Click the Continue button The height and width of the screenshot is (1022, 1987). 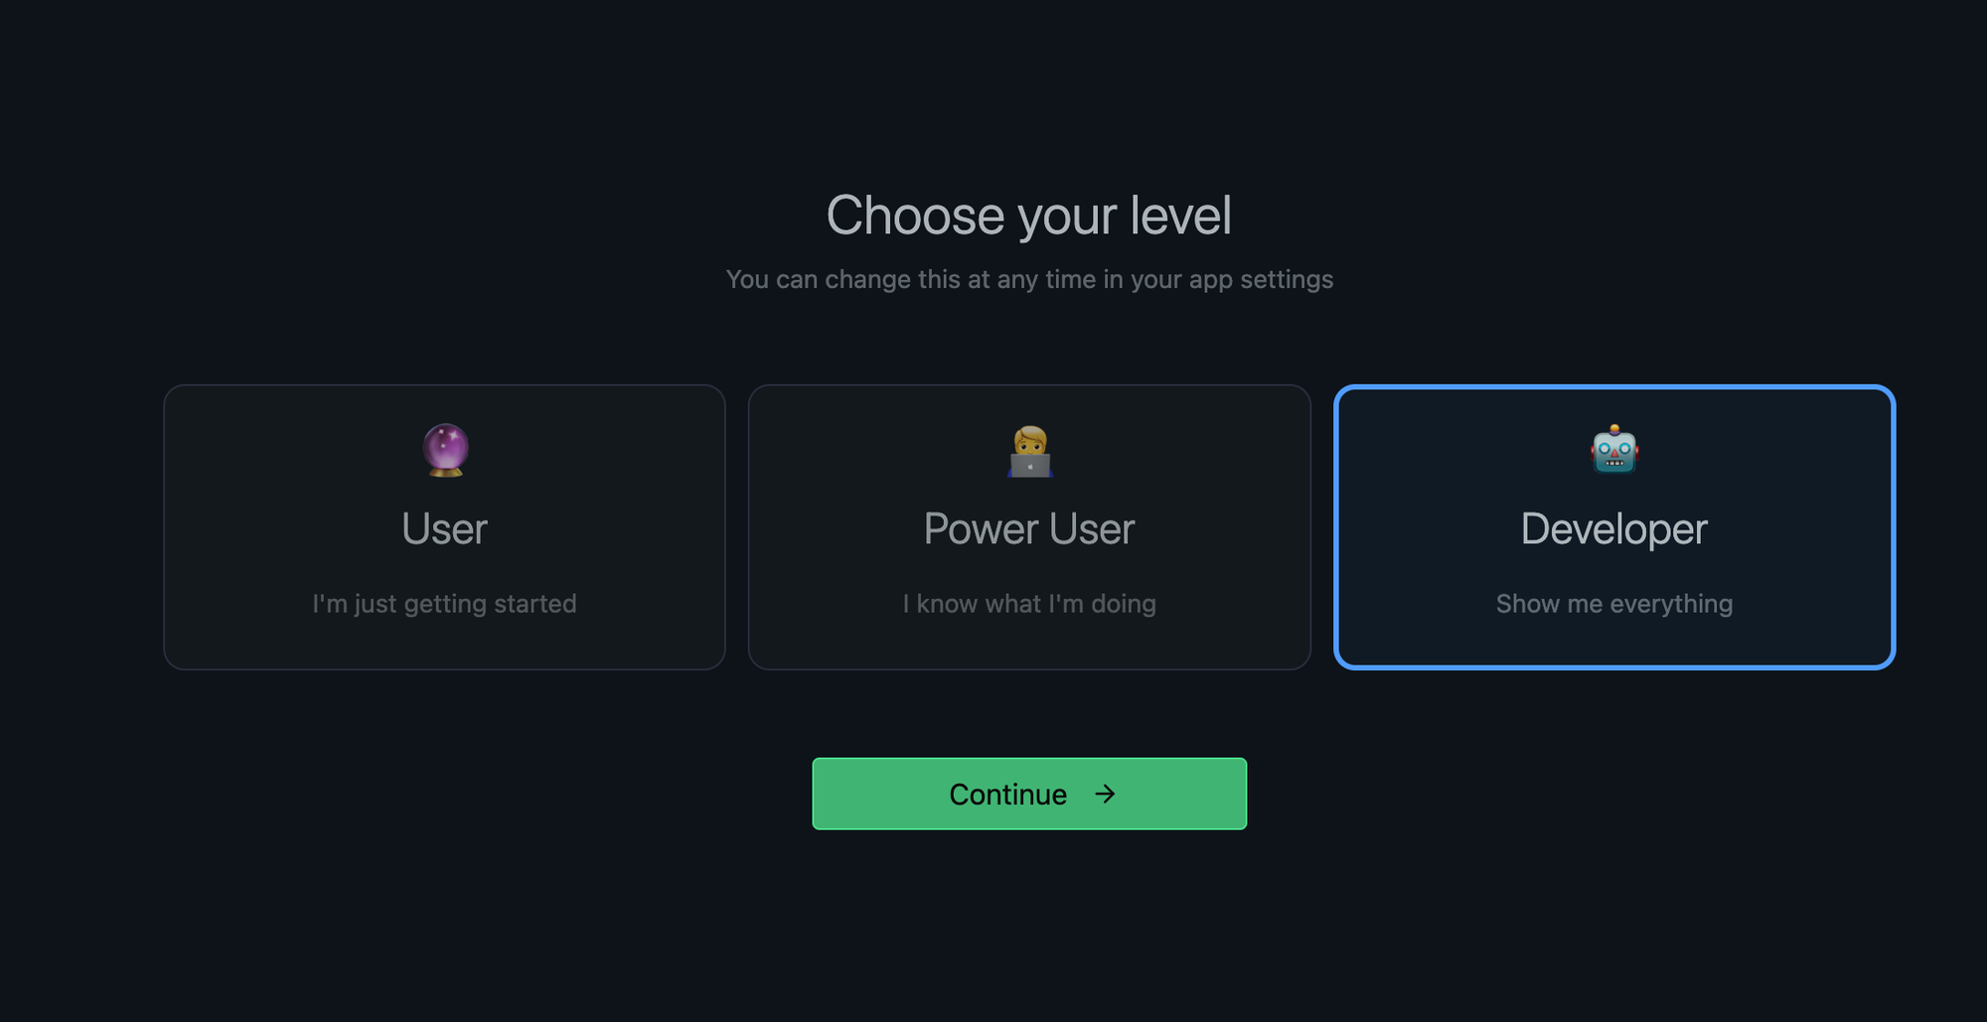point(1029,794)
